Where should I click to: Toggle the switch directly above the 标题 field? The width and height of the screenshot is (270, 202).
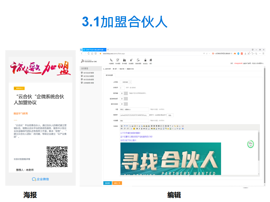point(124,104)
